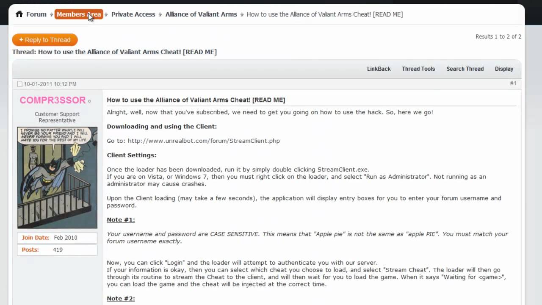Expand the Thread Tools menu
The image size is (542, 305).
point(418,69)
